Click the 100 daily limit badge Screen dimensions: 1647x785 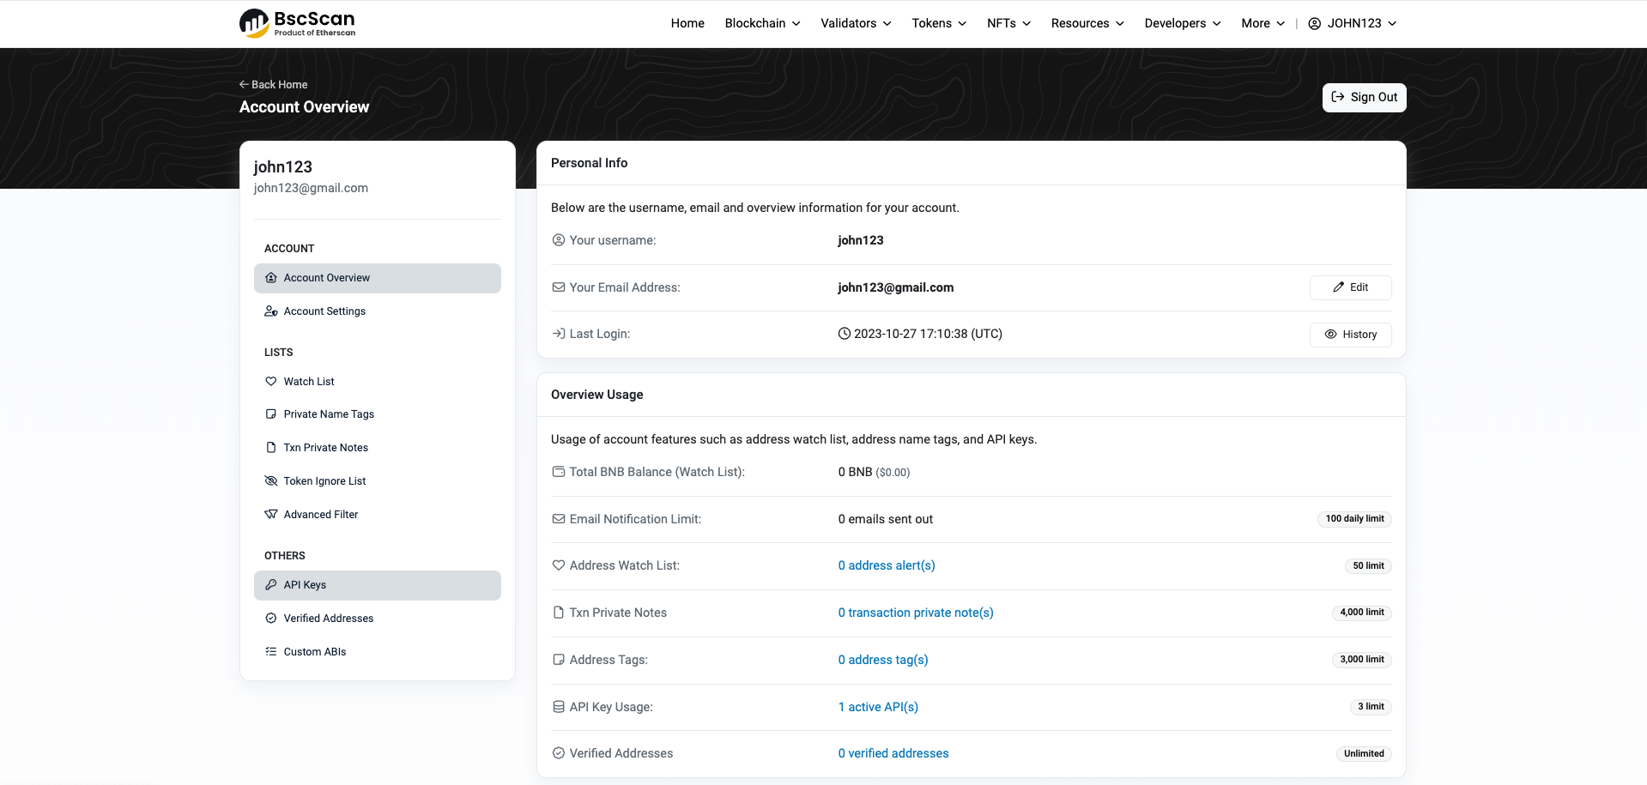[1354, 519]
